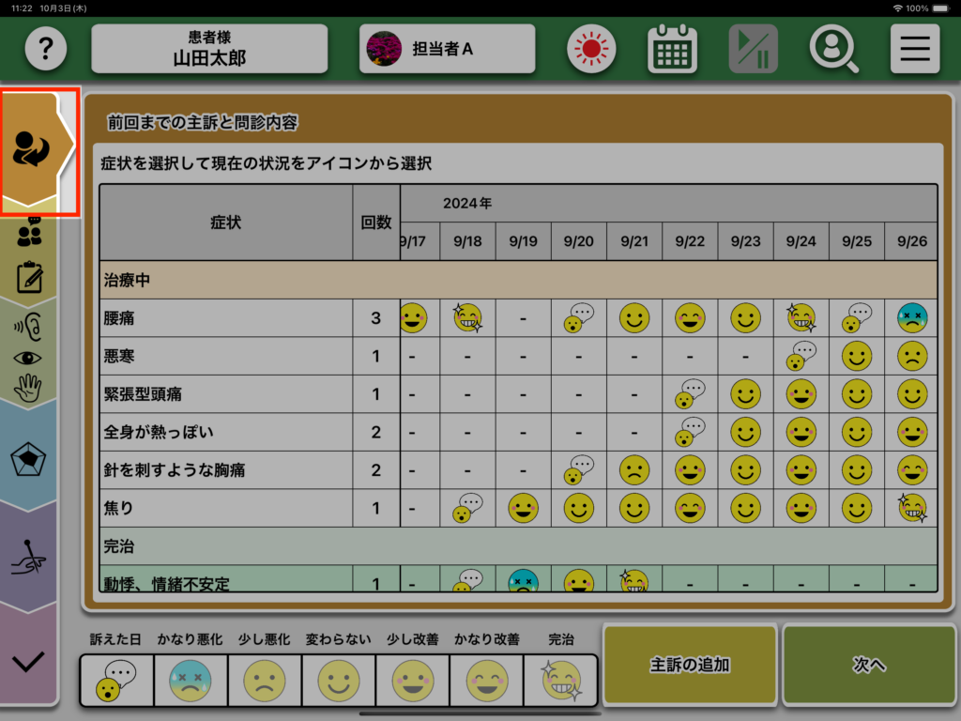Choose the かなり悪化 status face
The width and height of the screenshot is (961, 721).
pos(191,681)
